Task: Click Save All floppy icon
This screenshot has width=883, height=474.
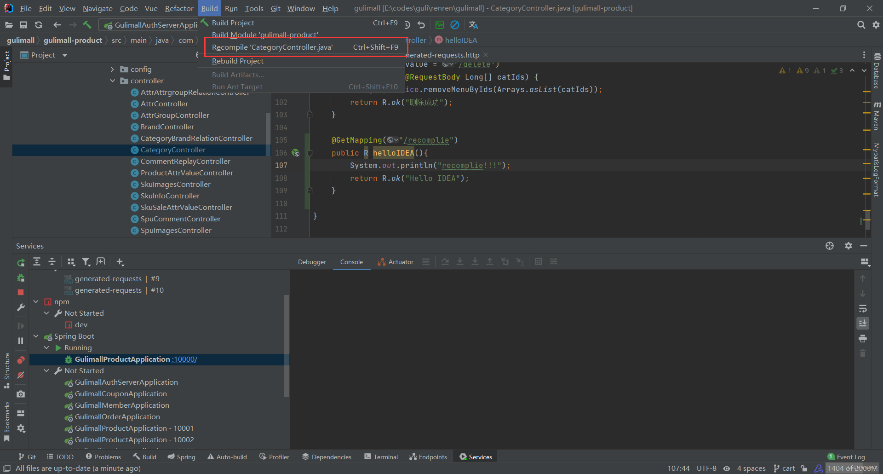Action: (x=23, y=25)
